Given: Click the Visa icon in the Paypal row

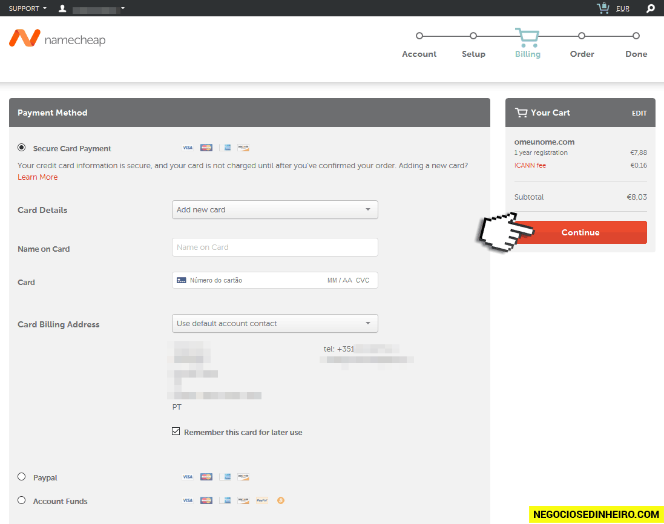Looking at the screenshot, I should [x=188, y=477].
